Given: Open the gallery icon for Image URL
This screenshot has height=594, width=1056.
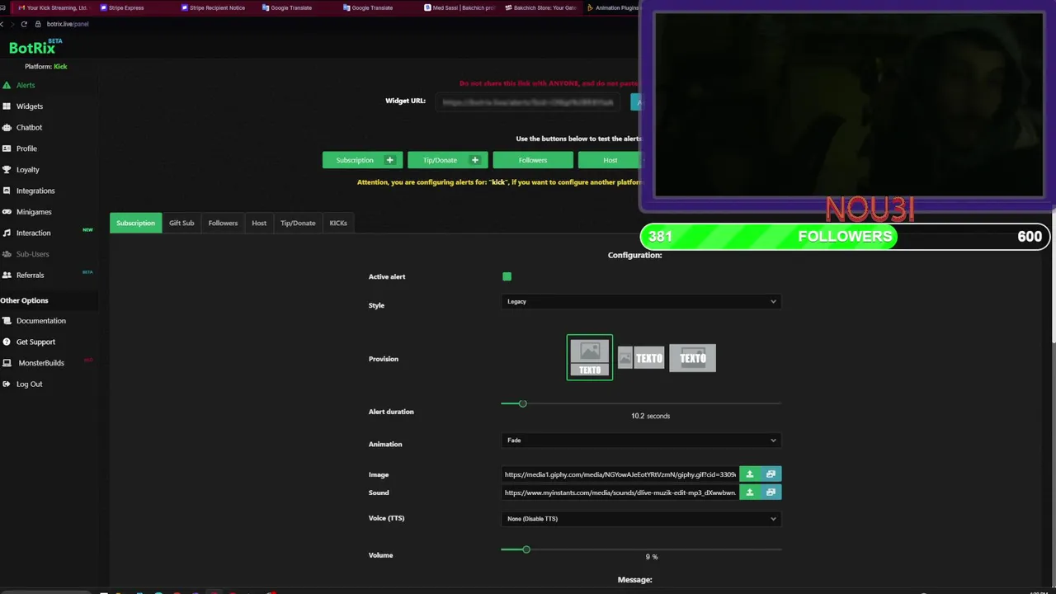Looking at the screenshot, I should tap(771, 474).
